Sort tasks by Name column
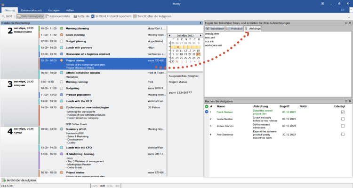The height and width of the screenshot is (188, 353). [221, 106]
